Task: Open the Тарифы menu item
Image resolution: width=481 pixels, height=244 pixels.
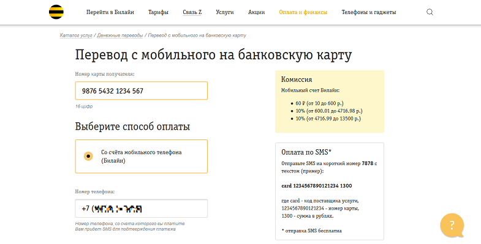Action: point(158,12)
